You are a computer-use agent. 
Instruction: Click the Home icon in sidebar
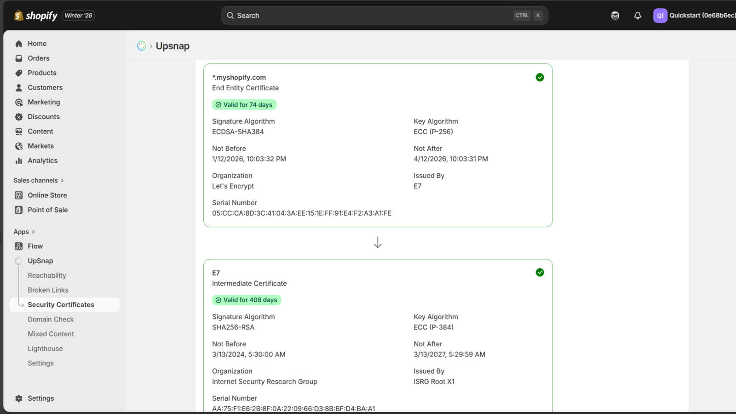pos(19,44)
